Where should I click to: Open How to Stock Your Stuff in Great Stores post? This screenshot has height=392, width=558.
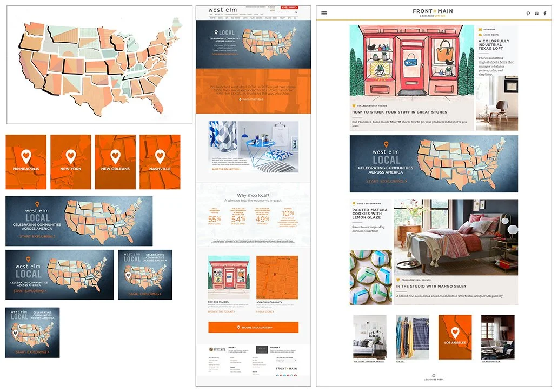point(399,112)
